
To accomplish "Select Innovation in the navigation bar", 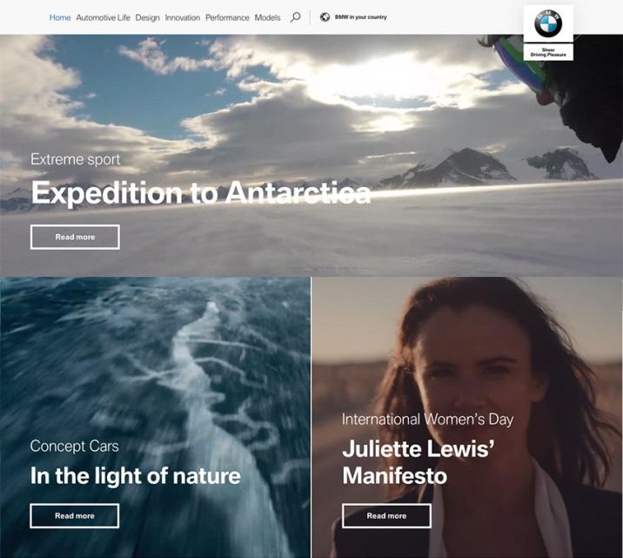I will tap(183, 17).
